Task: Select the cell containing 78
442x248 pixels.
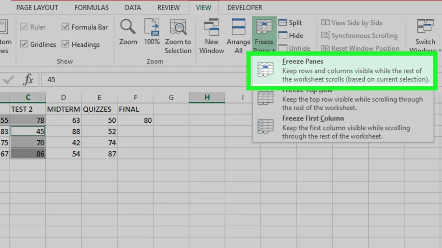Action: [x=28, y=120]
